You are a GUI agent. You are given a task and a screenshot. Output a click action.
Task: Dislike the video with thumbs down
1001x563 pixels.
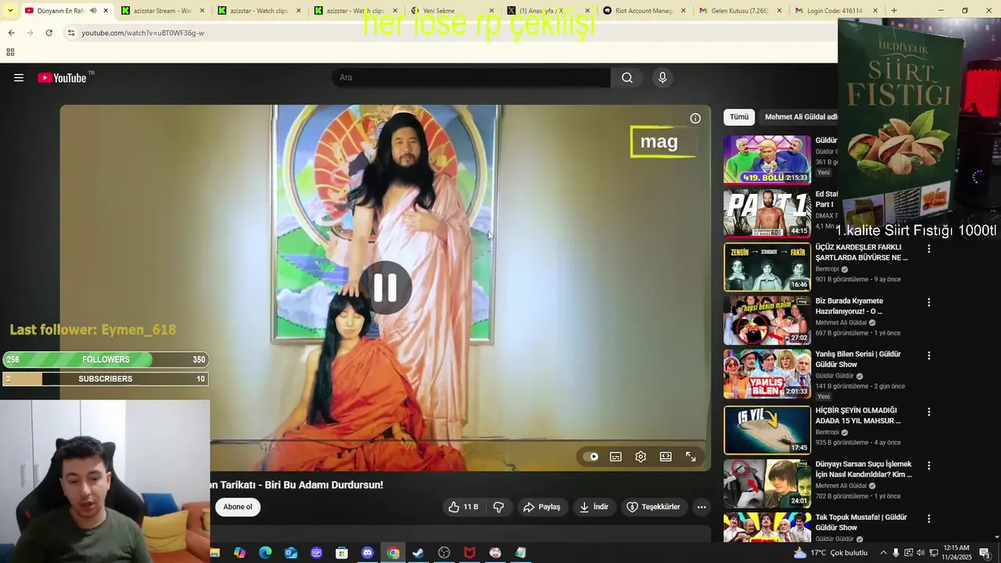[x=498, y=507]
